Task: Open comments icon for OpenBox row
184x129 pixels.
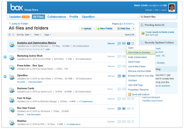Action: click(119, 76)
